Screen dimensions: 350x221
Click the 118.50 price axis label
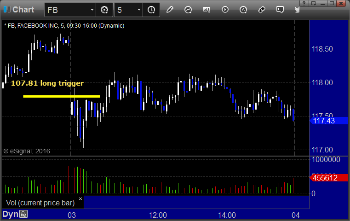(x=322, y=49)
